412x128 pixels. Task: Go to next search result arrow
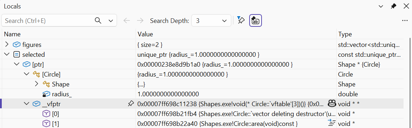(x=140, y=21)
